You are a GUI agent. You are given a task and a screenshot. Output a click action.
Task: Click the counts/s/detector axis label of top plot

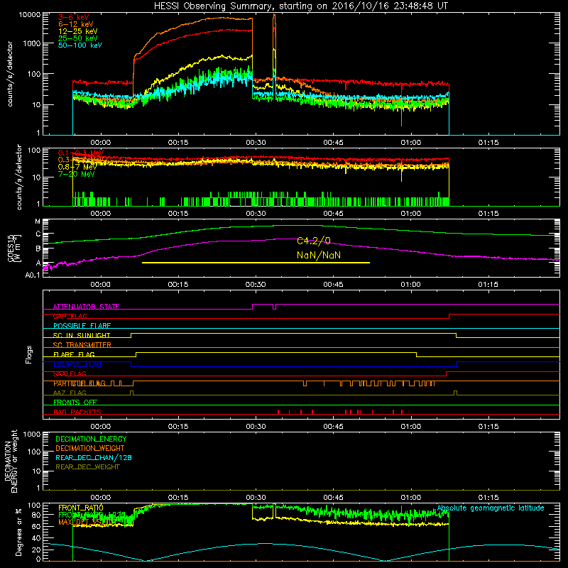10,74
